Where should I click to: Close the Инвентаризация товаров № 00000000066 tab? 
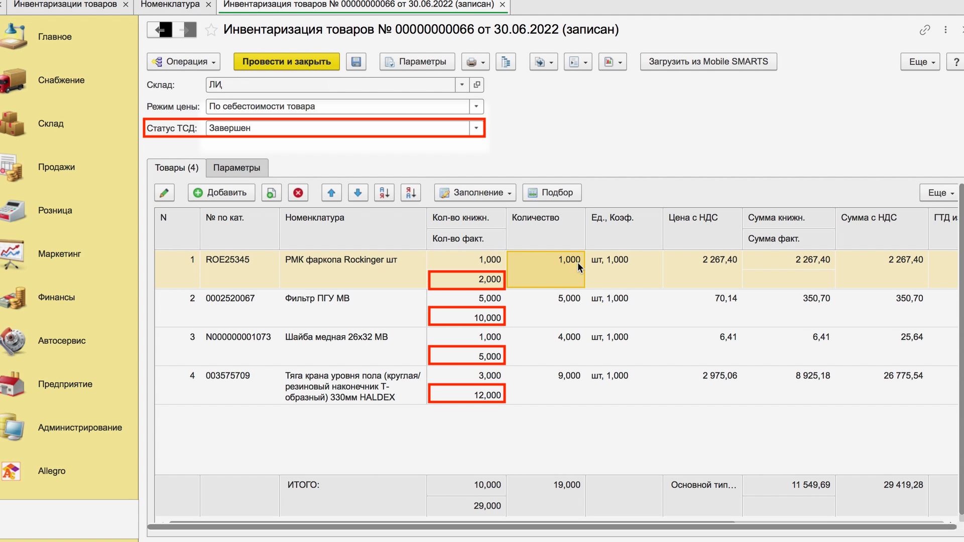pos(503,5)
